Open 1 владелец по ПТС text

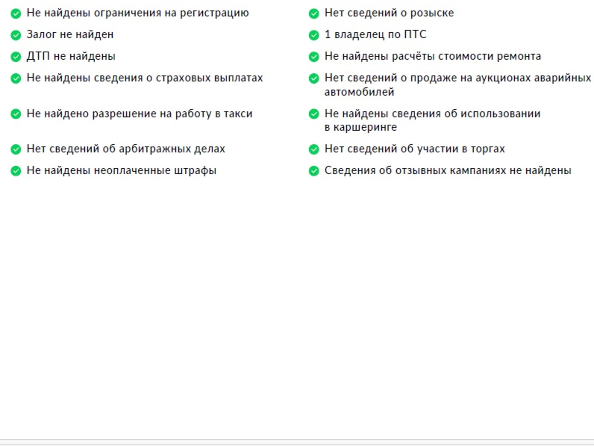375,34
